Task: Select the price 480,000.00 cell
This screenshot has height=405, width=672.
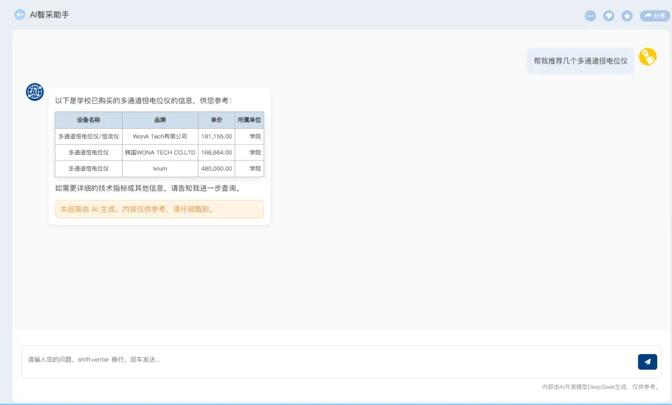Action: (217, 169)
